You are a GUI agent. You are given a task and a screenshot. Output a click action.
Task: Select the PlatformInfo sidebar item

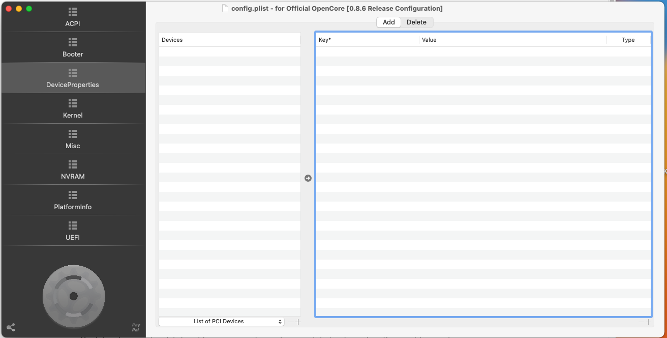point(73,200)
